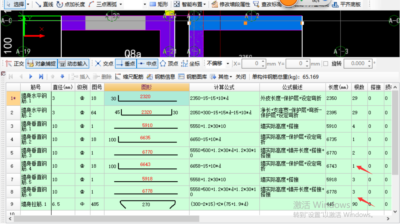Click the small pin icon at the rebar panel's top-left
This screenshot has width=400, height=224.
click(3, 74)
